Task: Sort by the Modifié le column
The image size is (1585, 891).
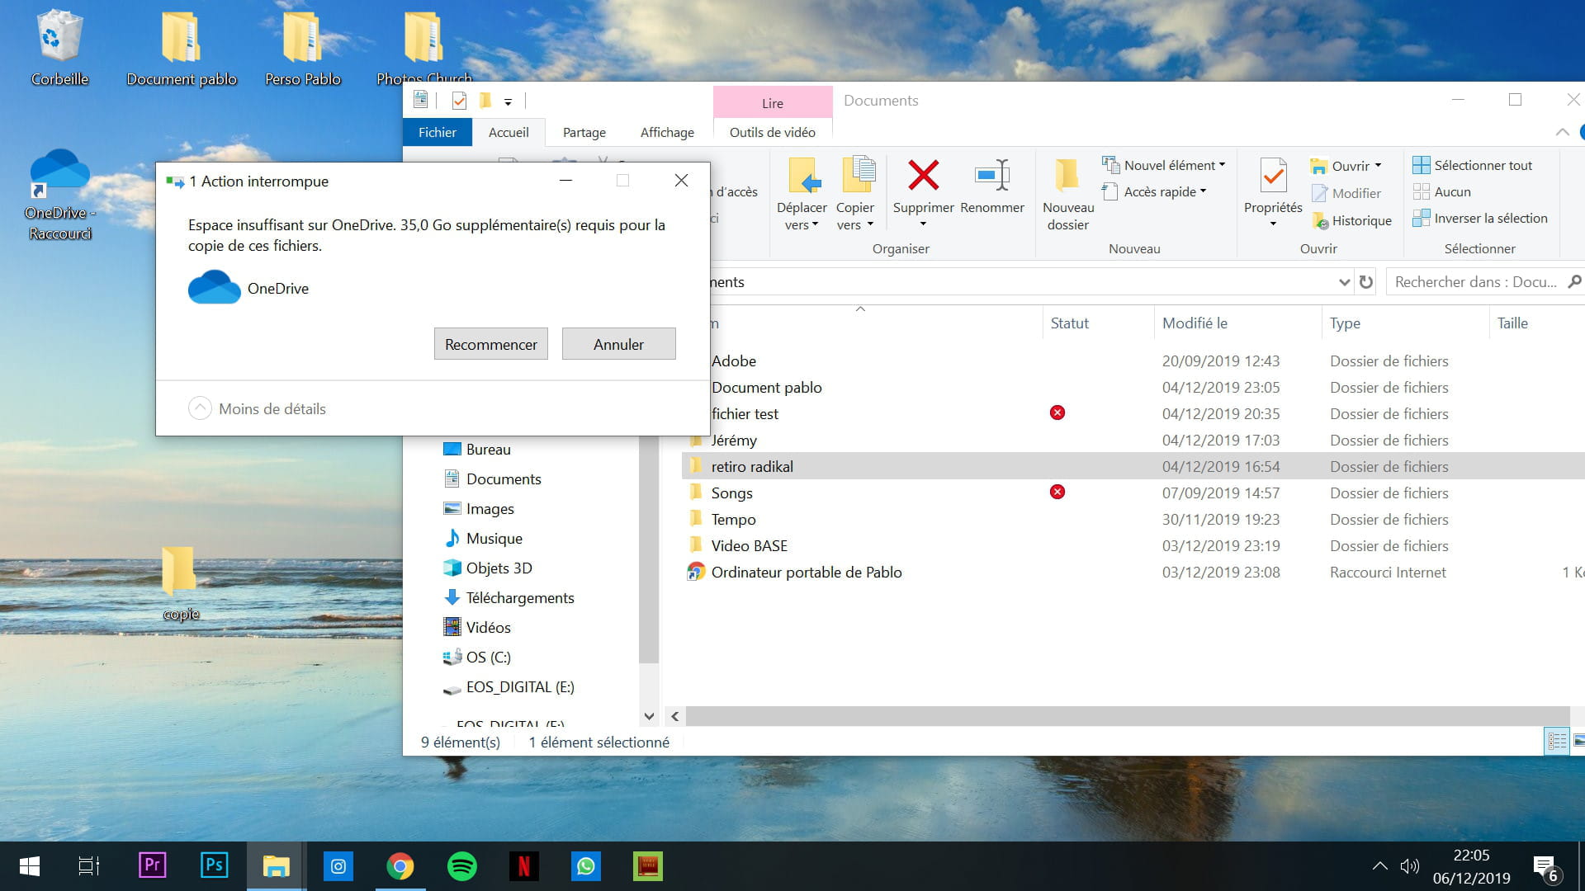Action: [x=1237, y=323]
